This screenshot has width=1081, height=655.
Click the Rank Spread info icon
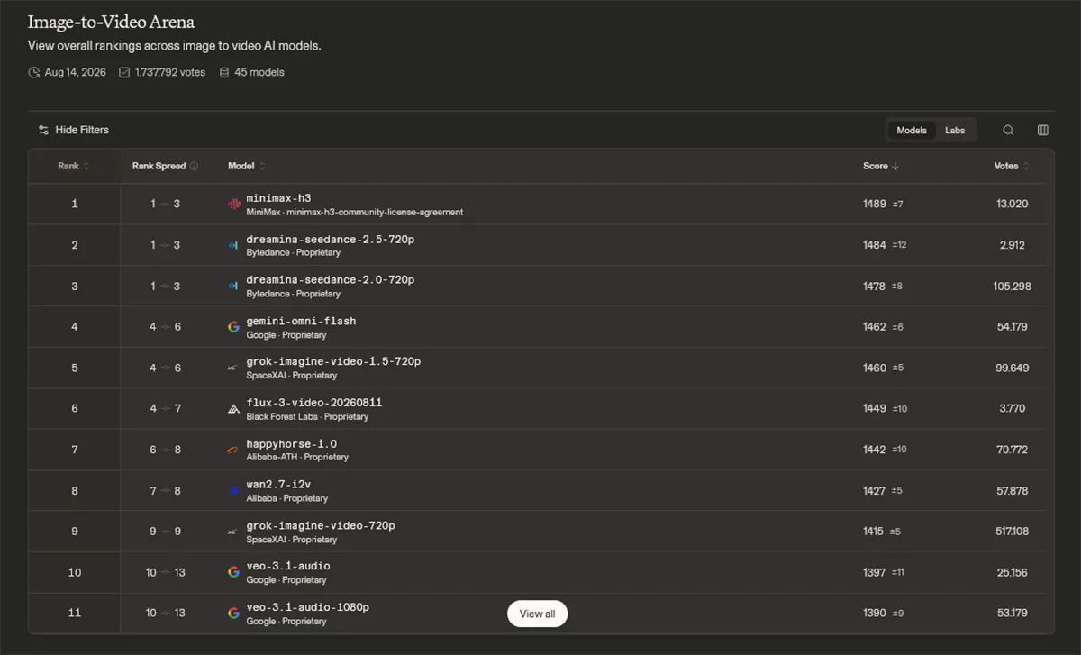click(x=194, y=166)
